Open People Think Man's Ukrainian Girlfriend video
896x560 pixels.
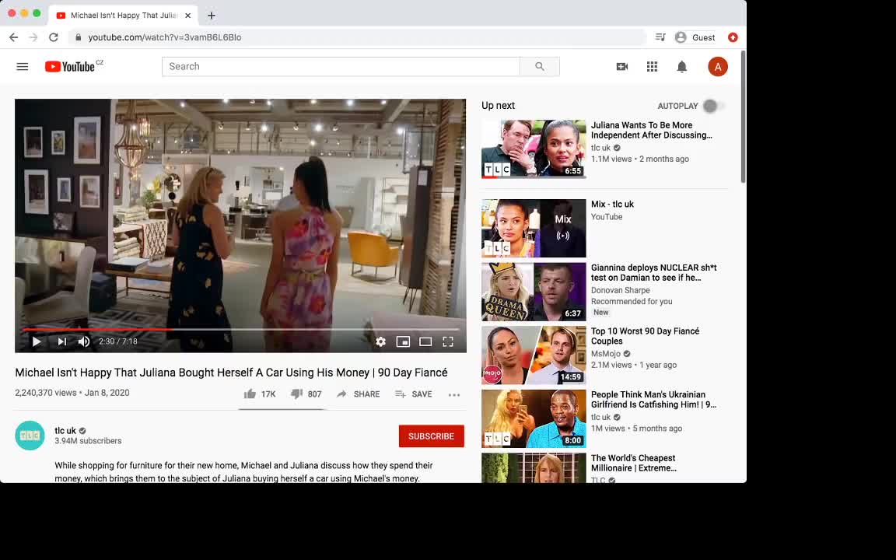653,400
